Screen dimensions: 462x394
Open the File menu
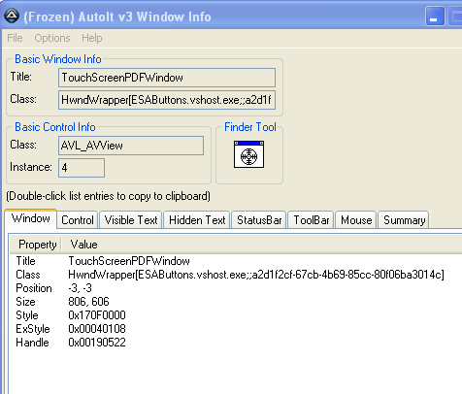click(x=15, y=38)
